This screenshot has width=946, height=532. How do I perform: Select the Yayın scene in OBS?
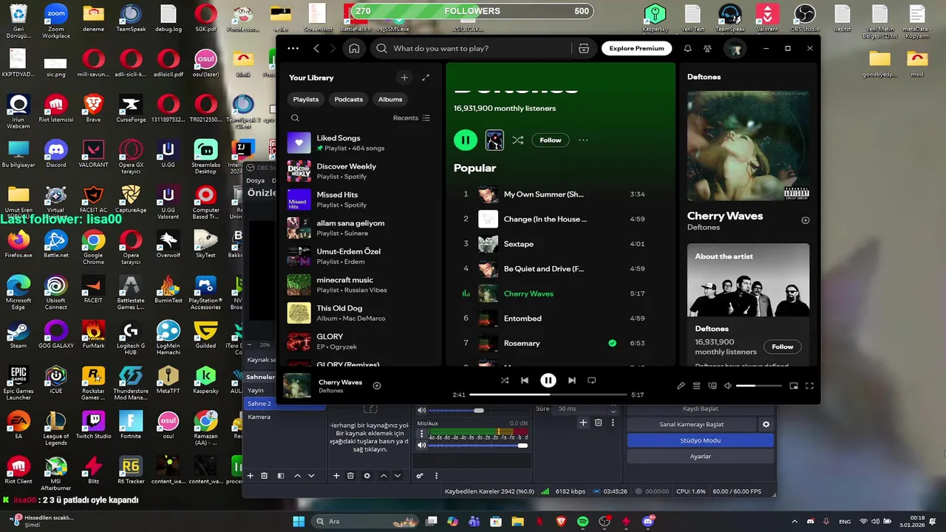point(284,390)
